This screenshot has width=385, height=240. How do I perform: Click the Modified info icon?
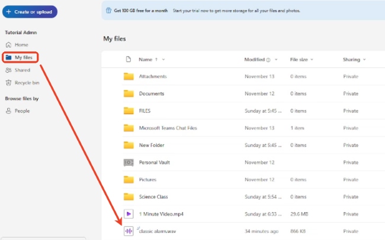[268, 60]
